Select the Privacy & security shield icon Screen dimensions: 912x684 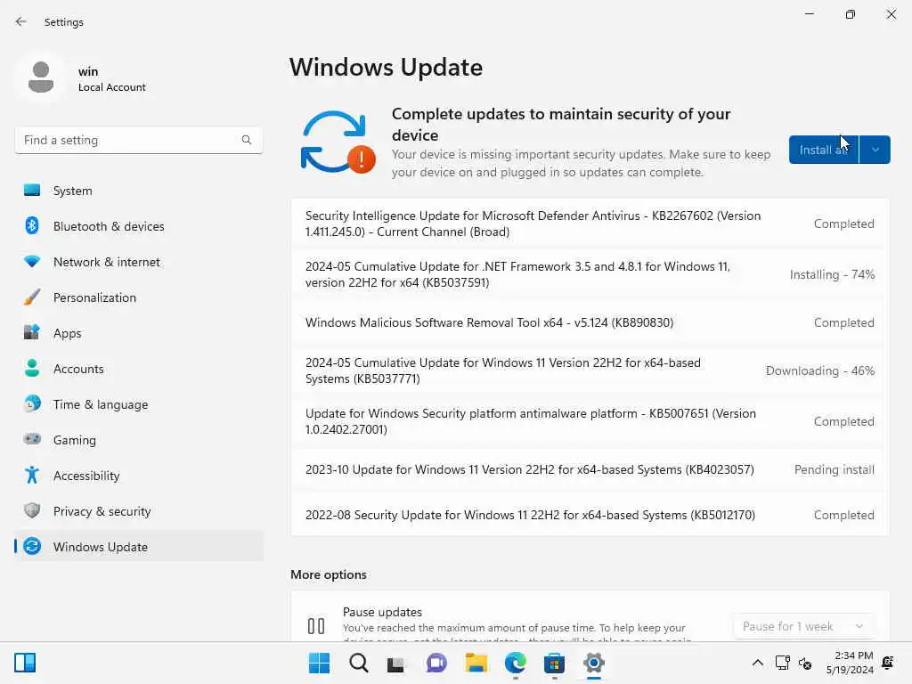tap(32, 510)
